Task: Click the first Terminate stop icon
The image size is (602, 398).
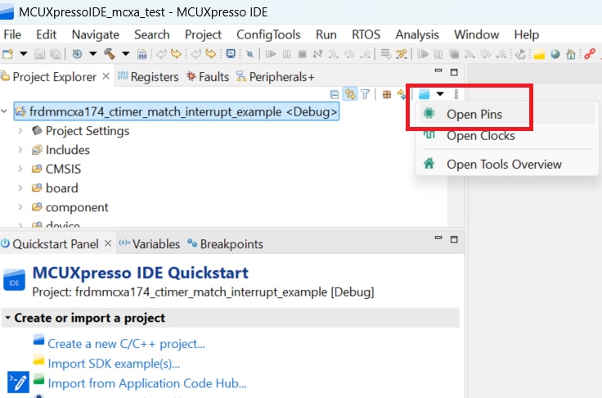Action: tap(302, 54)
